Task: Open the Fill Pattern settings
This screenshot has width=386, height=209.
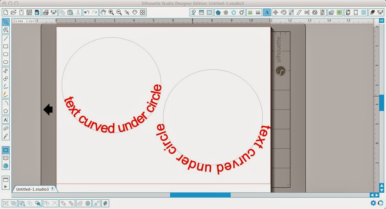Action: tap(209, 12)
